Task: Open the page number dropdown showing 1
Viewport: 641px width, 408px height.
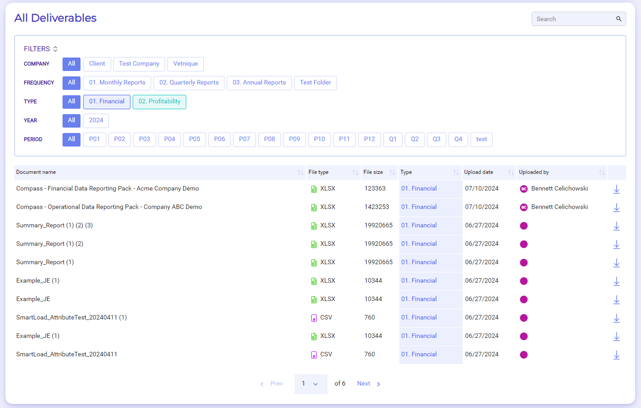Action: 311,384
